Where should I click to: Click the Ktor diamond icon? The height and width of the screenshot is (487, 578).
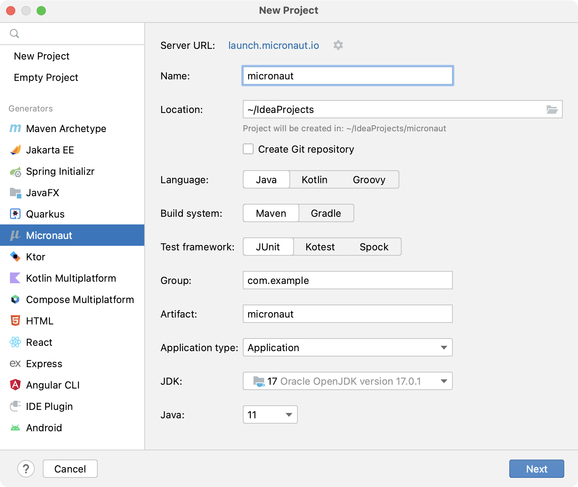pos(15,257)
